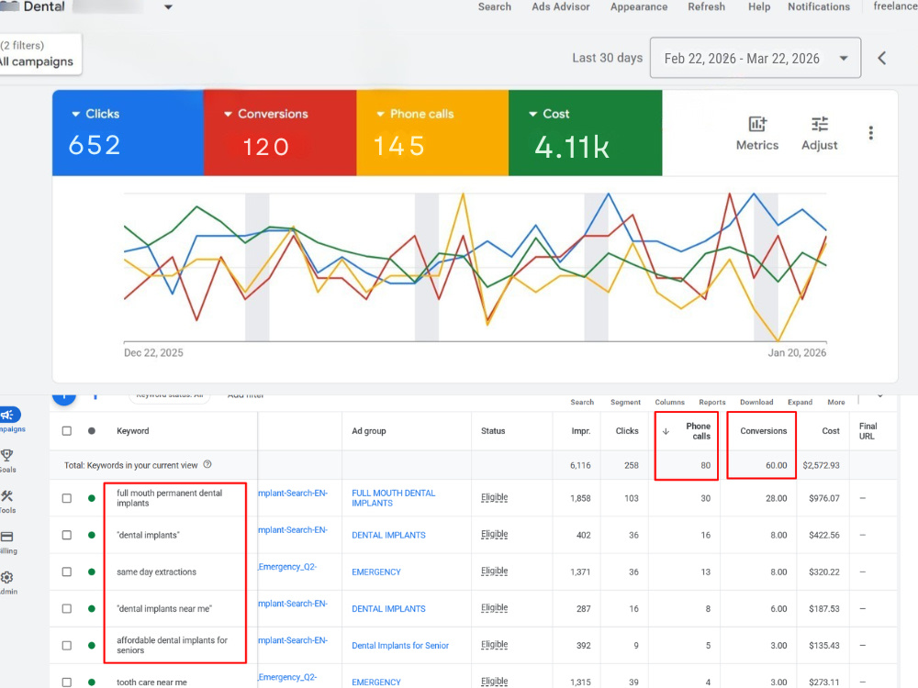Collapse the table toolbar chevron
The image size is (918, 688).
pos(880,396)
